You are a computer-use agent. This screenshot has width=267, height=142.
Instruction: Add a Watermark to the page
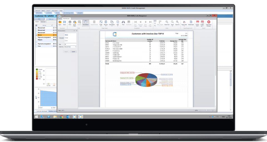191,23
